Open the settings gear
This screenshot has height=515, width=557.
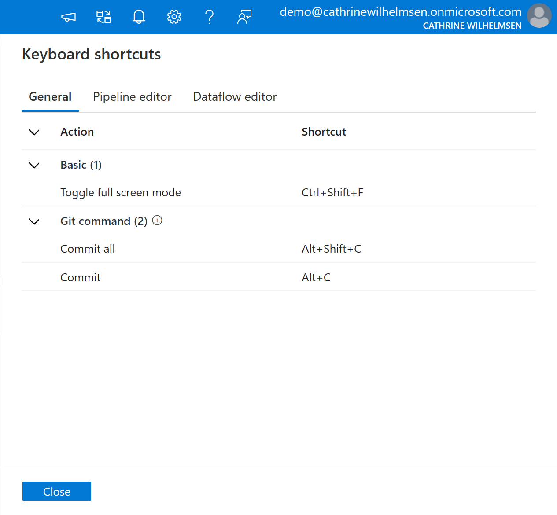pyautogui.click(x=174, y=17)
